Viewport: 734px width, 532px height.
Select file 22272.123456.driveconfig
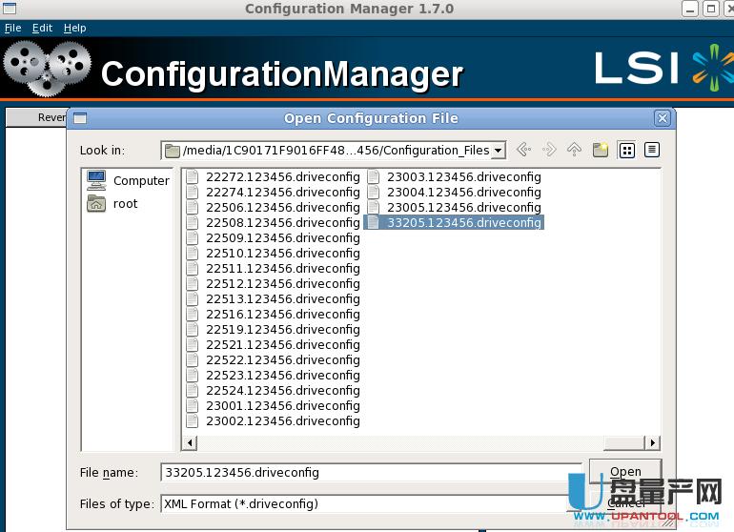click(x=281, y=176)
